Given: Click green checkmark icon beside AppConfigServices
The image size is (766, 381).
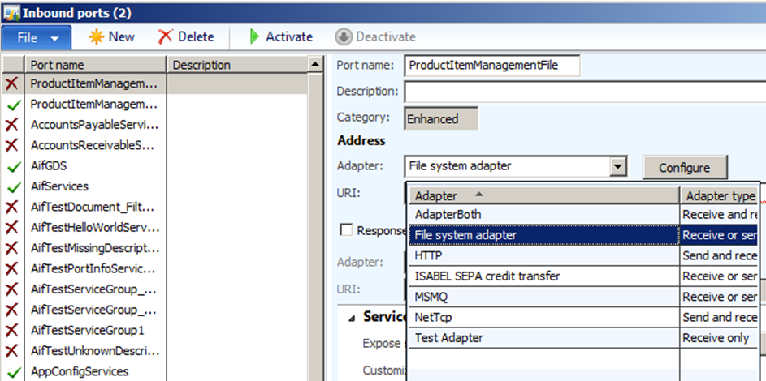Looking at the screenshot, I should tap(13, 372).
